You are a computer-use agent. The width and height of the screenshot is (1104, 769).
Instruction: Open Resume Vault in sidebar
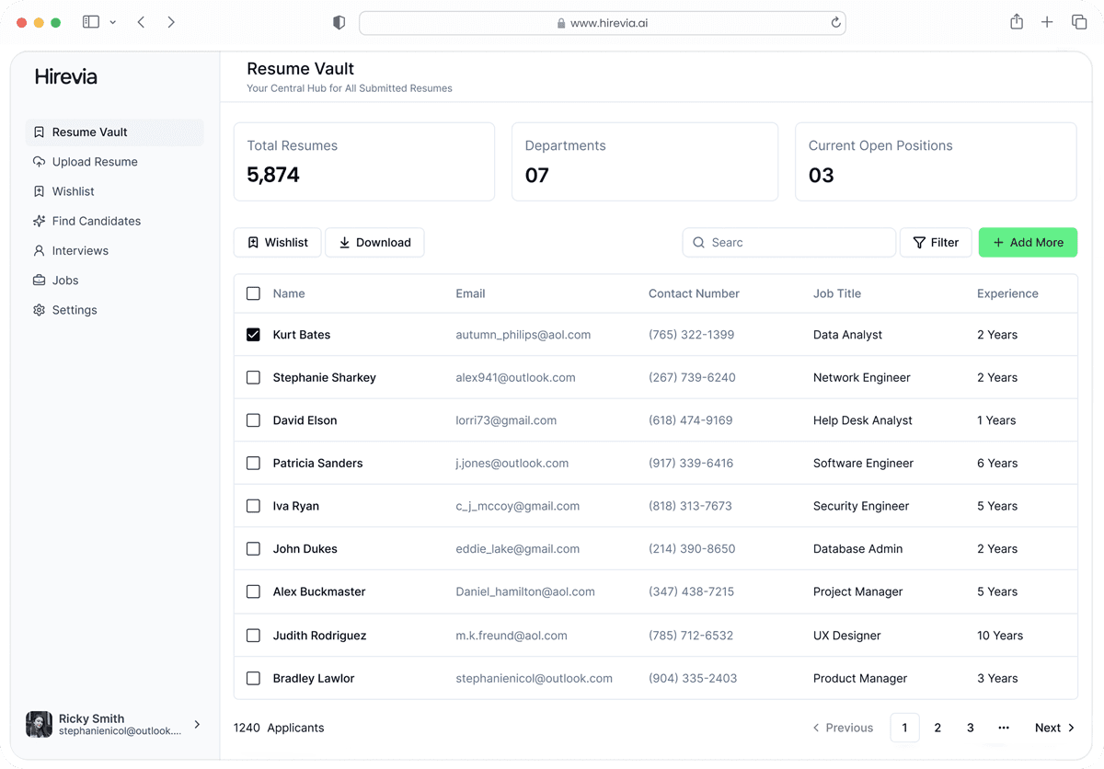coord(115,132)
